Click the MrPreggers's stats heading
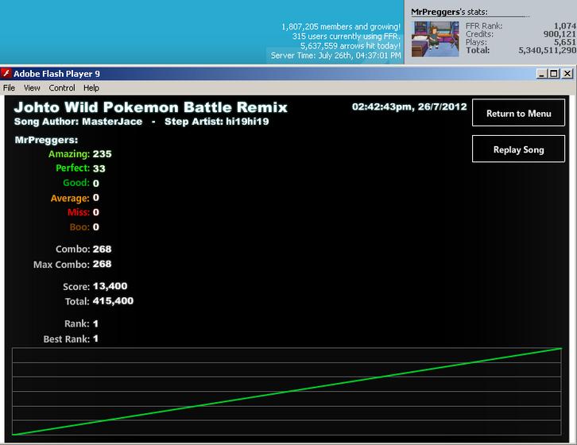The width and height of the screenshot is (577, 445). pos(449,12)
